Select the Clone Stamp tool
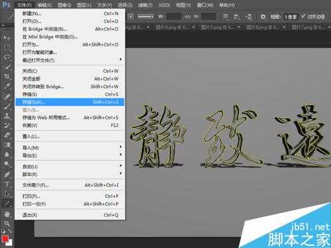The width and height of the screenshot is (331, 248). pos(7,116)
